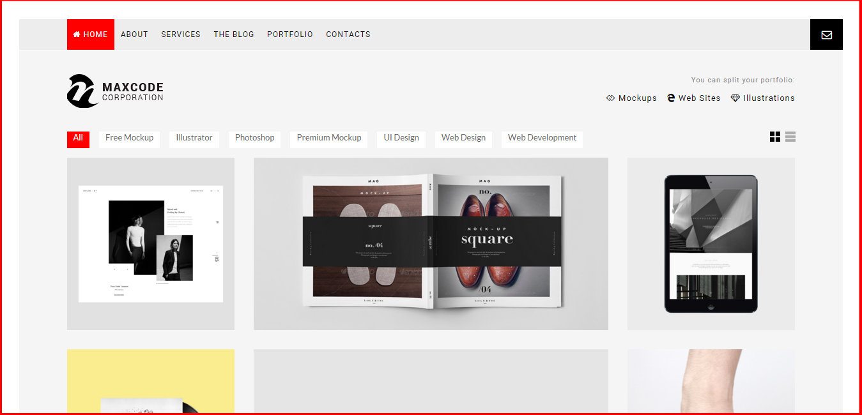Switch to grid view layout
The height and width of the screenshot is (415, 862).
(775, 137)
